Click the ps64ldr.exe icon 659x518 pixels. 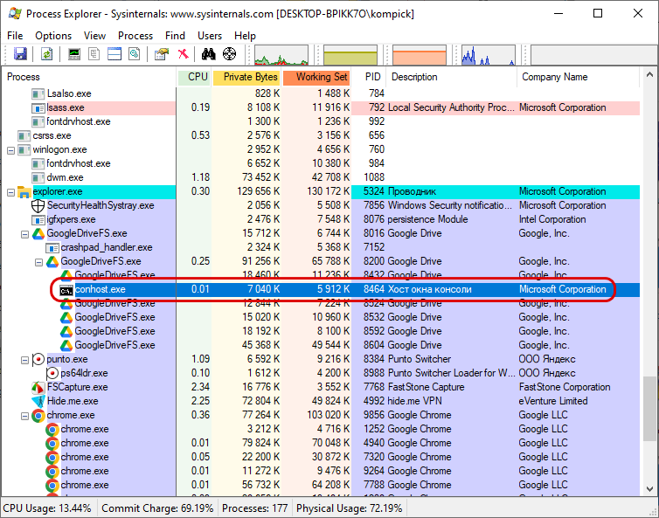(52, 373)
